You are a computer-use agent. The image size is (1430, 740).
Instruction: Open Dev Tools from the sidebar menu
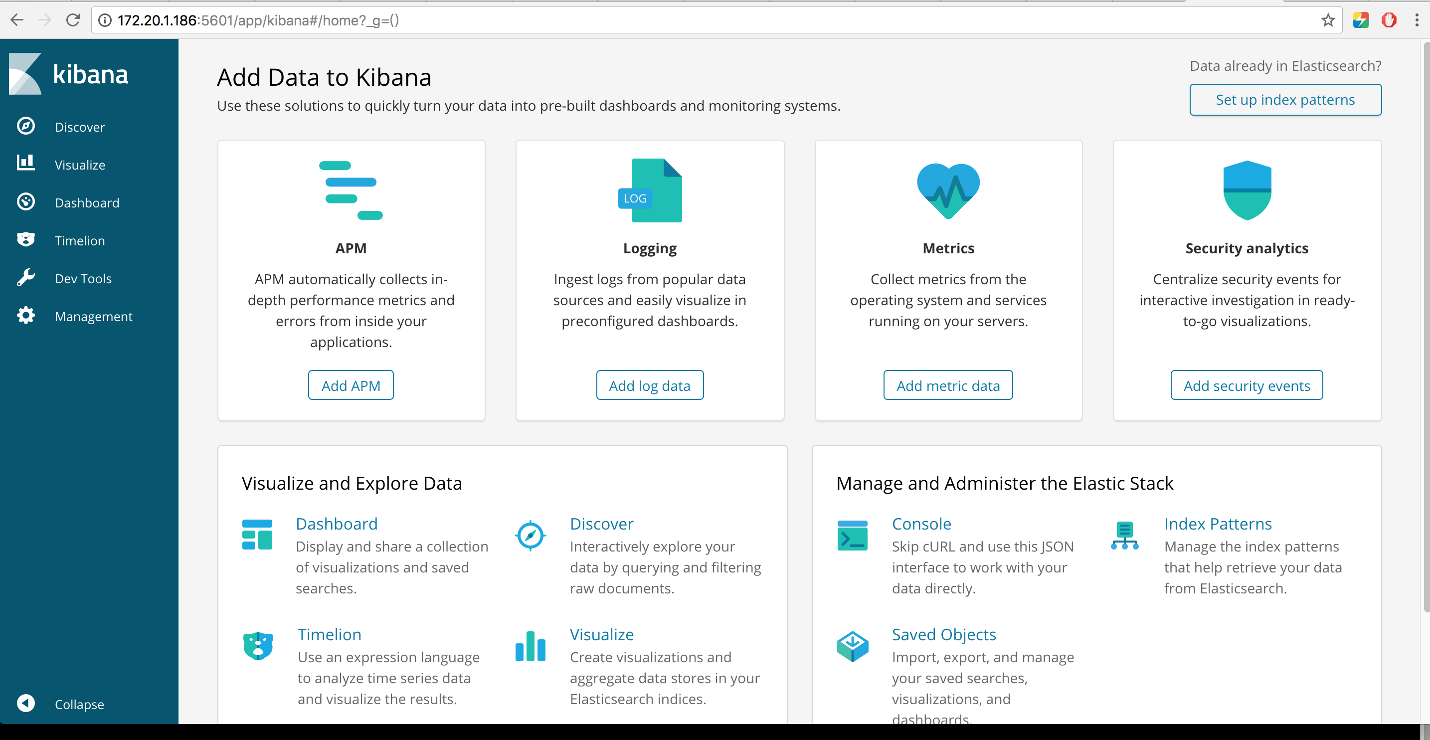(x=83, y=278)
